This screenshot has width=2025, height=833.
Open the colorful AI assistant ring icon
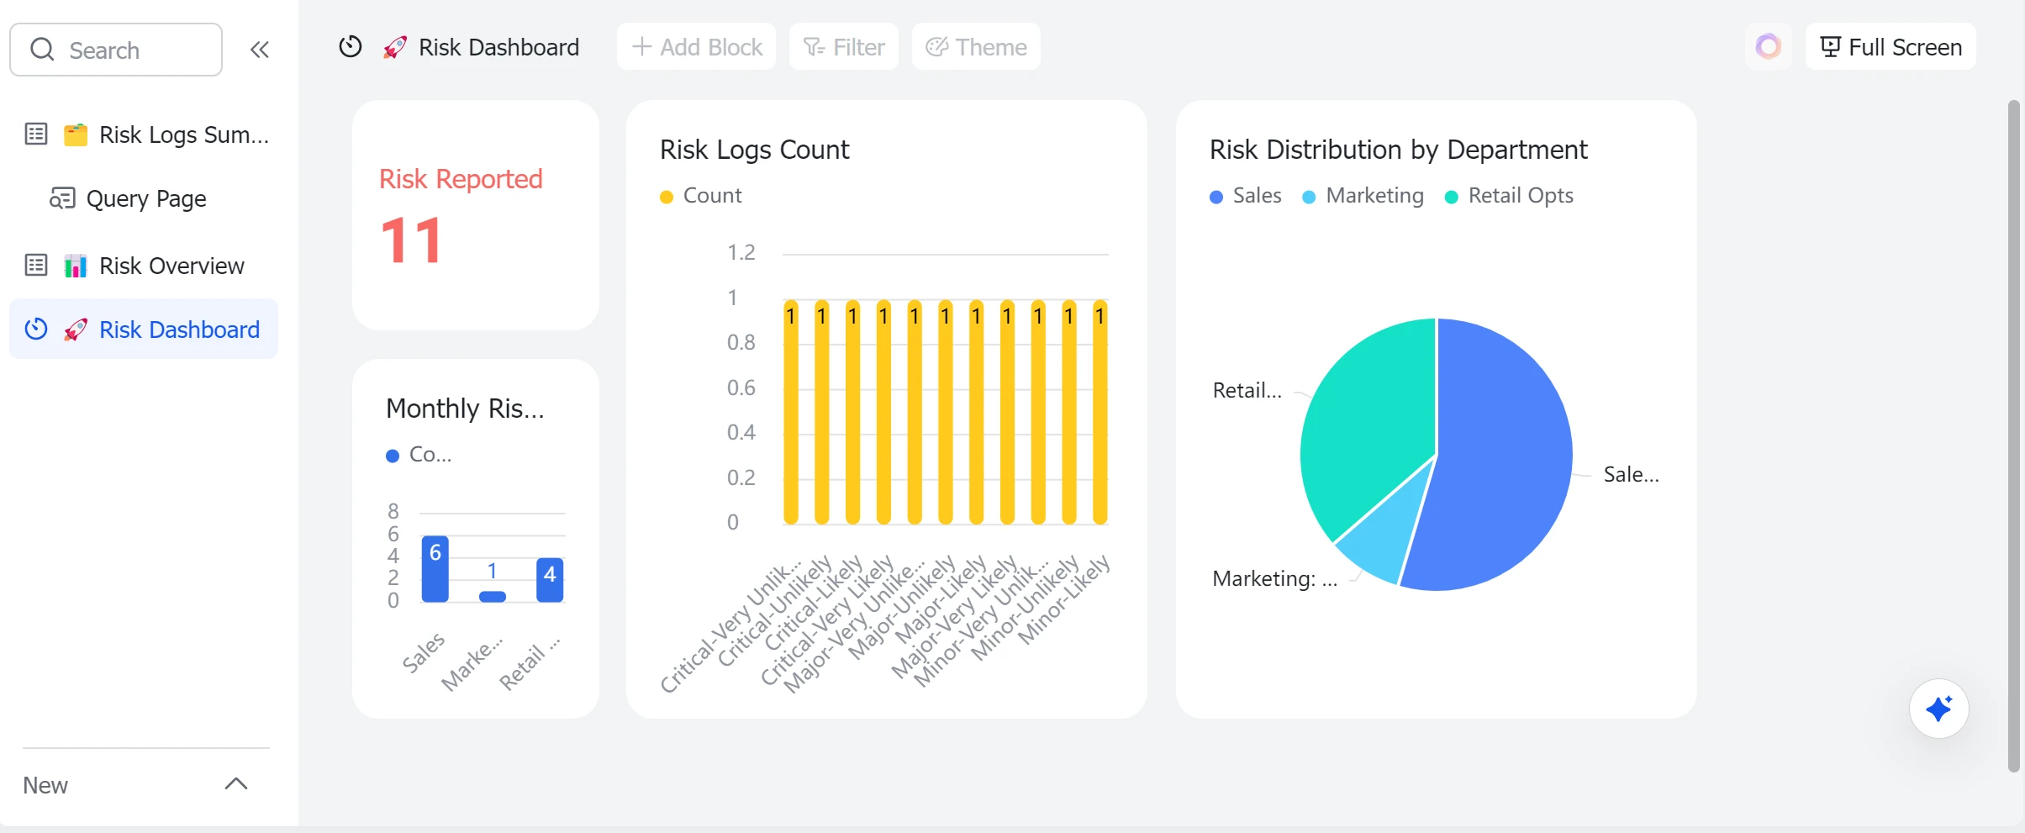pos(1769,46)
